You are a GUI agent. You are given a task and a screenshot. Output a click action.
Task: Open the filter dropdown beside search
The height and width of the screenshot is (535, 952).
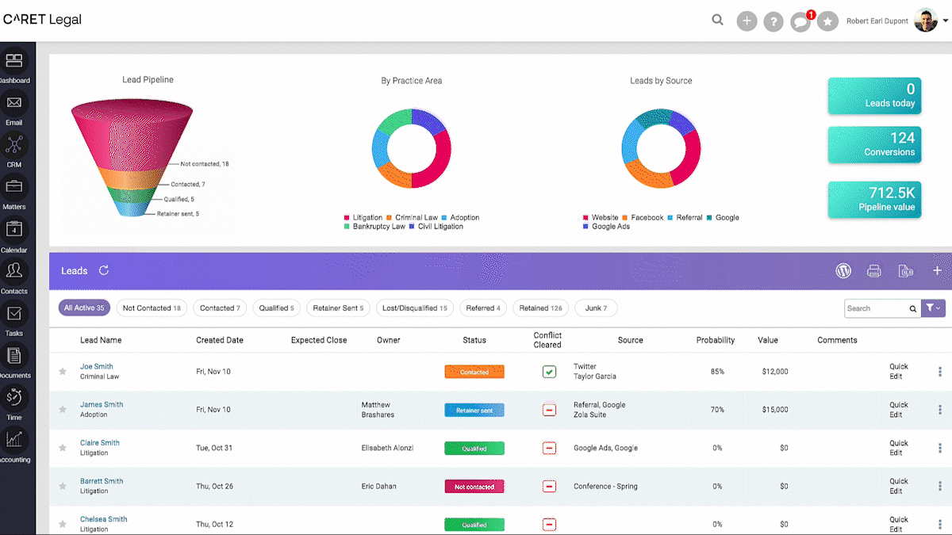[x=934, y=308]
